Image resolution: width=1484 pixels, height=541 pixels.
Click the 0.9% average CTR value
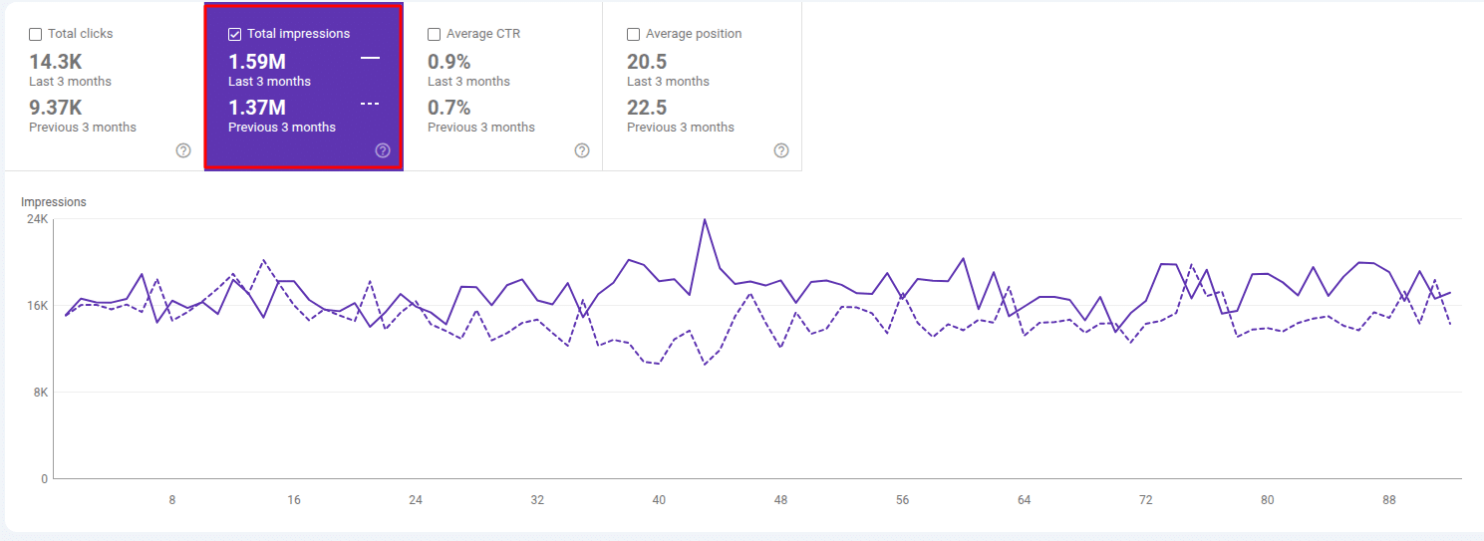tap(449, 62)
